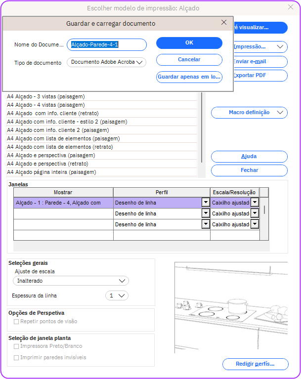The width and height of the screenshot is (301, 379).
Task: Click the kitchen elevation preview thumbnail
Action: click(x=231, y=307)
